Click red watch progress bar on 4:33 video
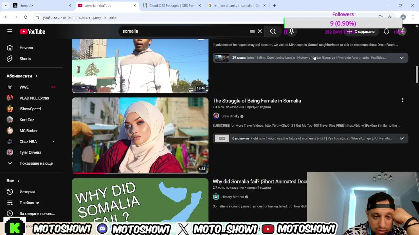 point(89,173)
